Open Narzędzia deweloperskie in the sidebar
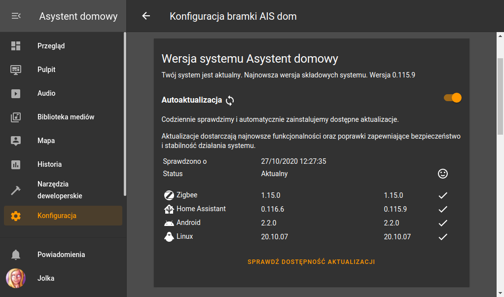Viewport: 504px width, 297px height. click(x=63, y=190)
